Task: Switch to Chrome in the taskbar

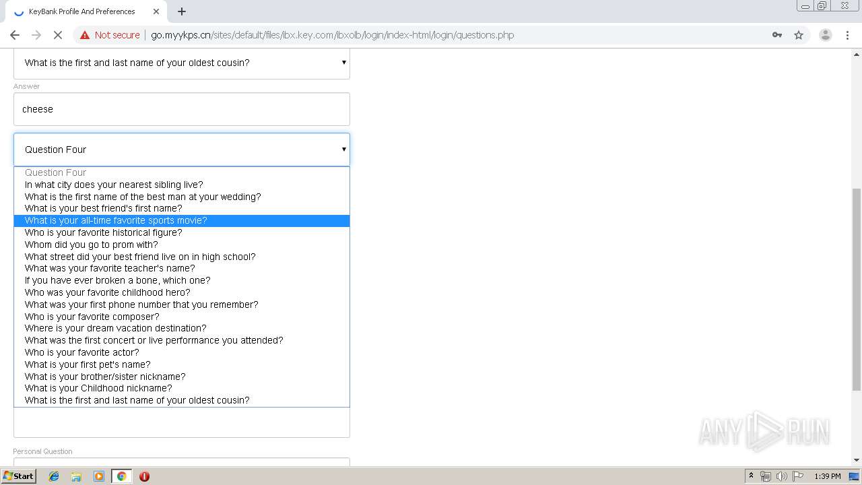Action: point(121,476)
